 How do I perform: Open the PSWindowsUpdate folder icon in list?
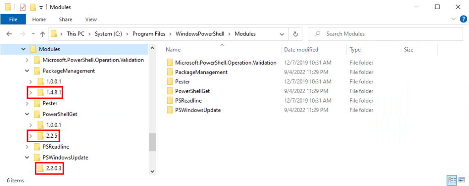170,110
